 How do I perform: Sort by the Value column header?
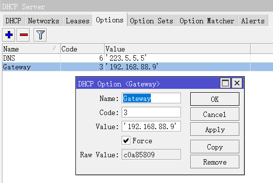(178, 49)
